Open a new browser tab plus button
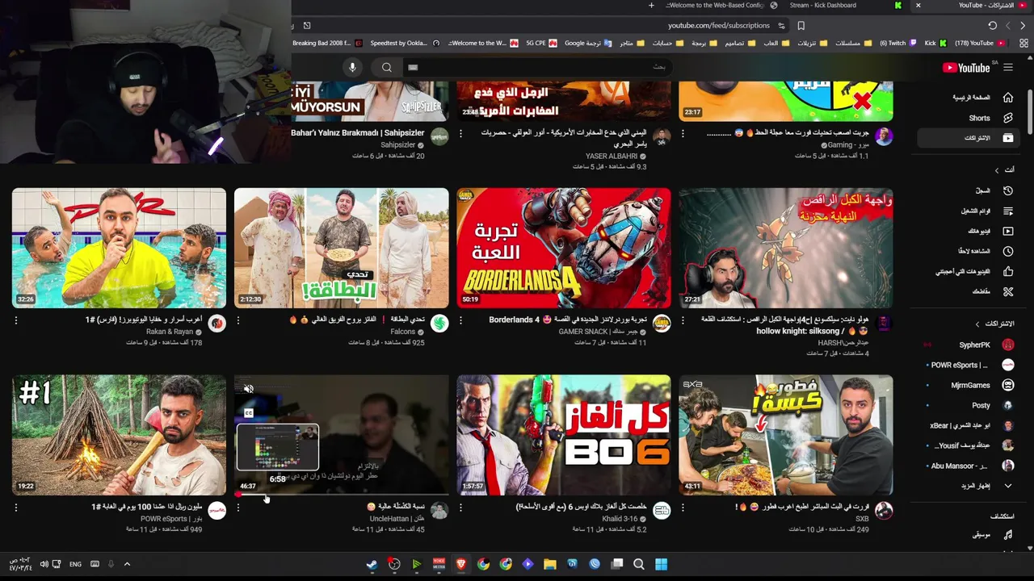 coord(651,5)
